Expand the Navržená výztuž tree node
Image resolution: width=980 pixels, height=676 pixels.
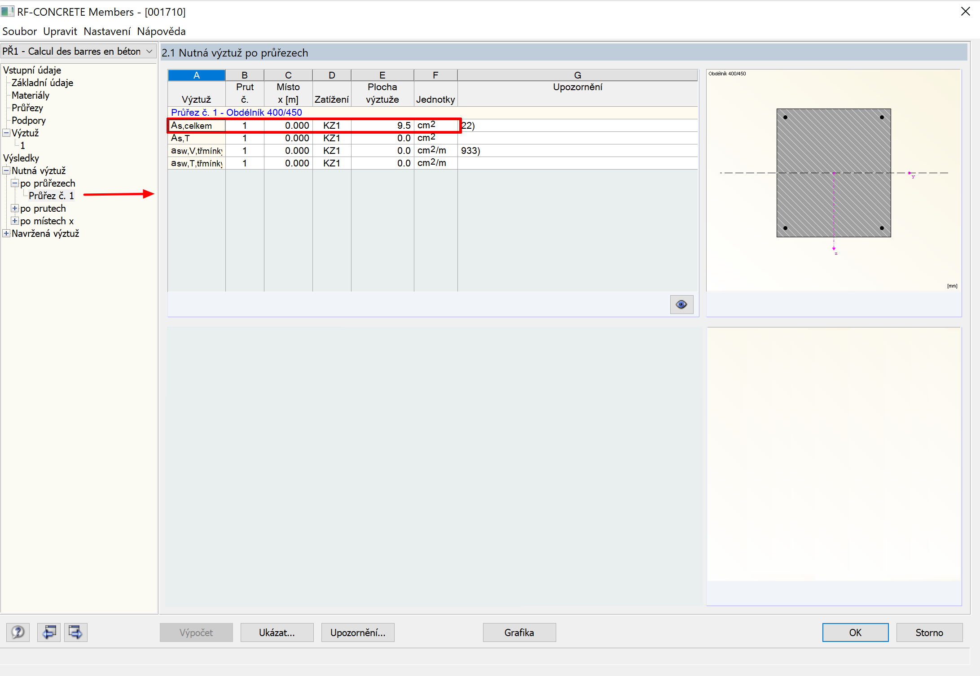[6, 233]
